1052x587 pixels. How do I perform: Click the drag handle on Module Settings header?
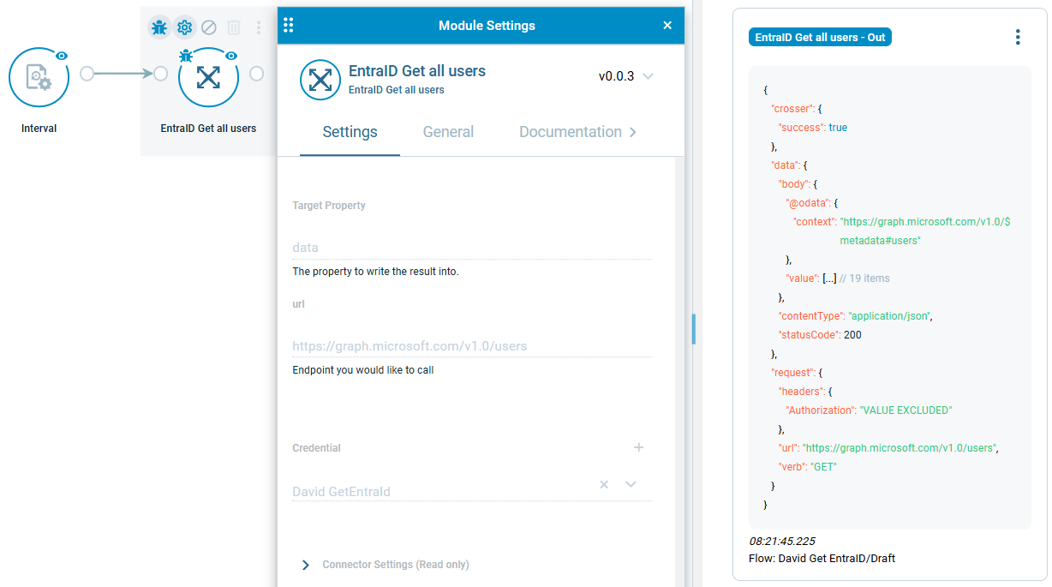click(x=289, y=25)
